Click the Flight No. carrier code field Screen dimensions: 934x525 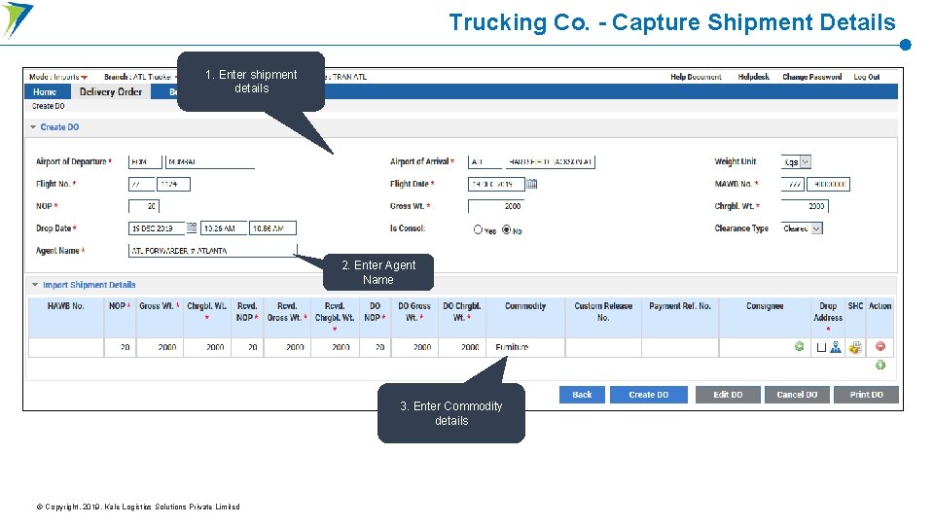click(142, 185)
